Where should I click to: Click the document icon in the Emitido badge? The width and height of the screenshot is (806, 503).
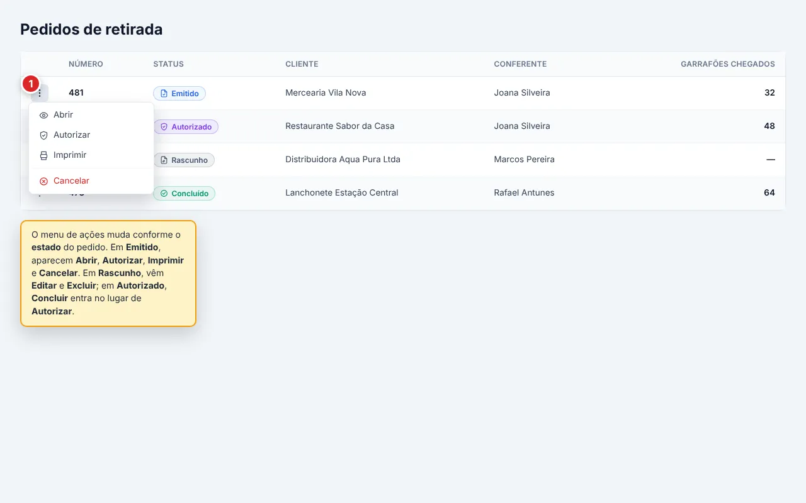[x=164, y=94]
